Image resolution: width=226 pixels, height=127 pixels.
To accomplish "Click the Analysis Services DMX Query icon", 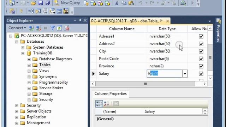I will 100,3.
